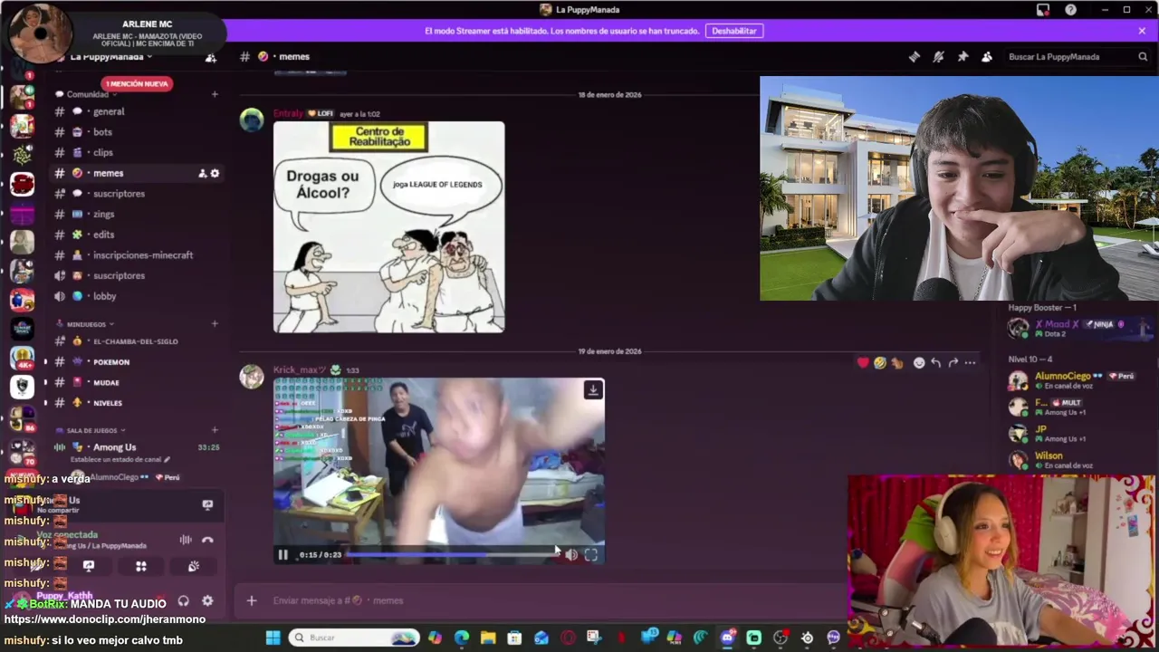Image resolution: width=1159 pixels, height=652 pixels.
Task: Open Windows Start button
Action: pyautogui.click(x=273, y=638)
